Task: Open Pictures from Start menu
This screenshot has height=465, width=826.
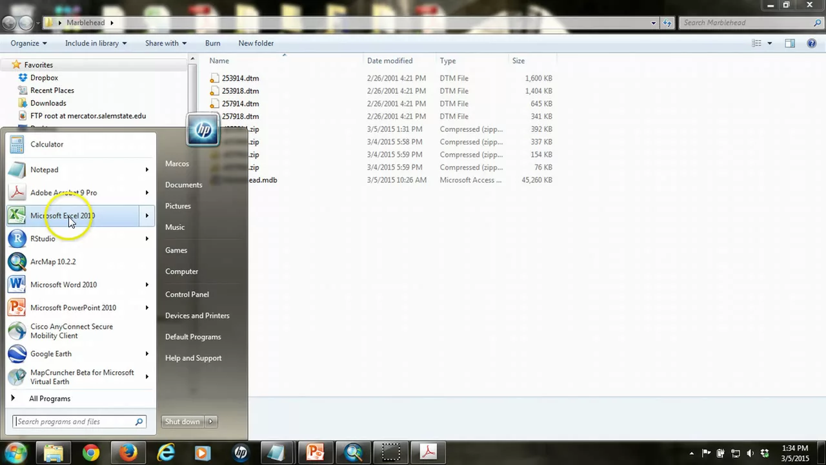Action: [178, 206]
